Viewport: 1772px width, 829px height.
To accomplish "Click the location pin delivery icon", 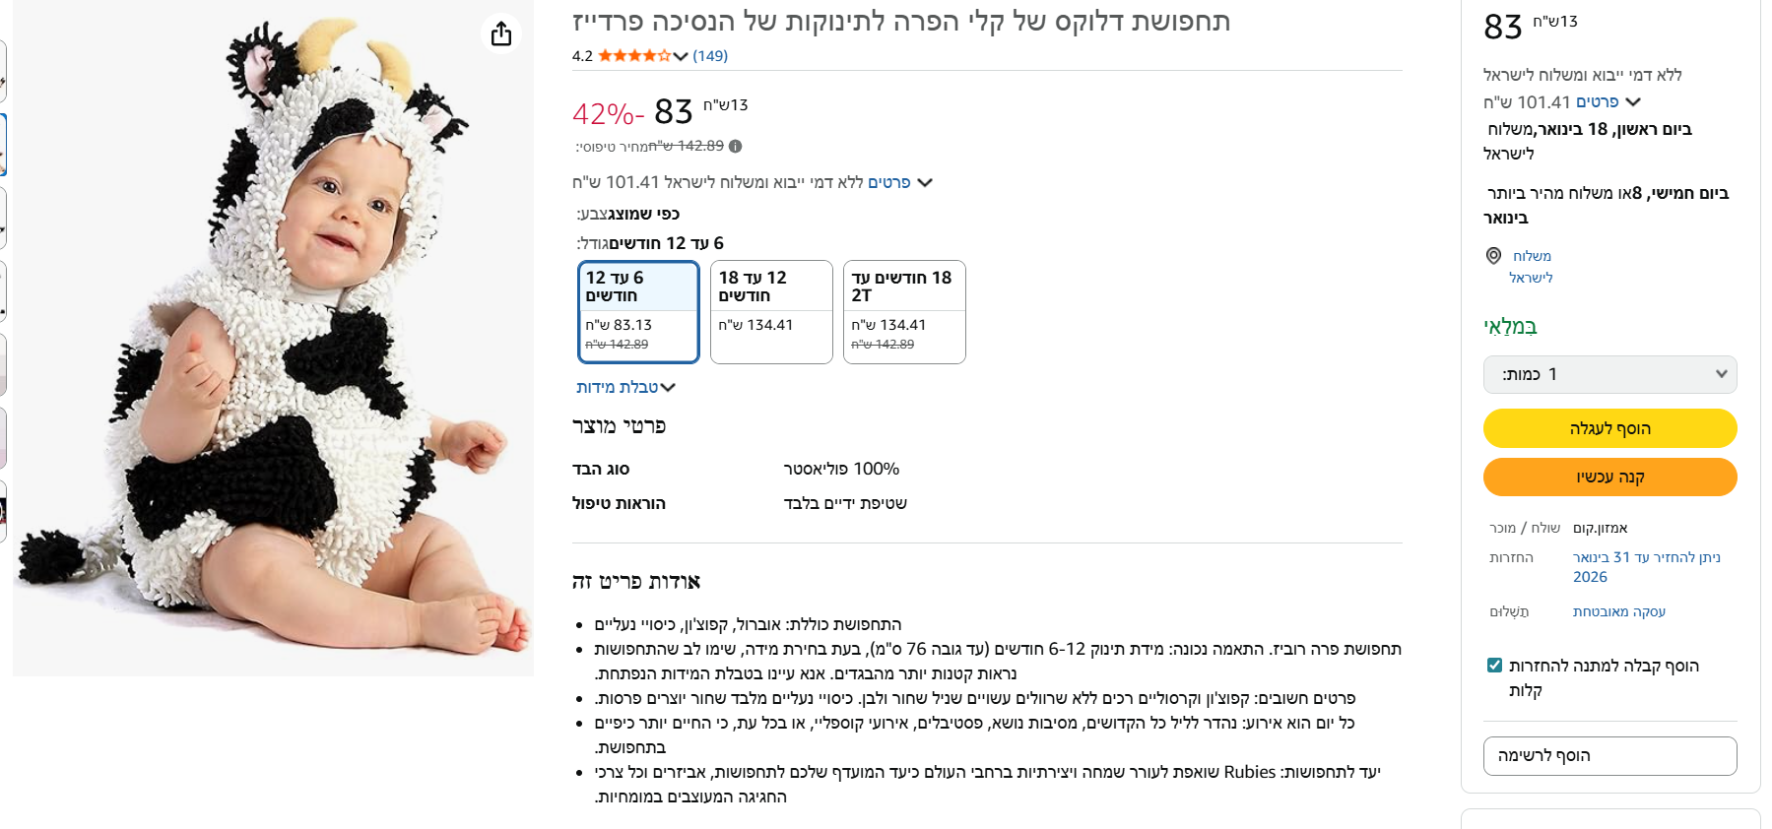I will tap(1493, 256).
